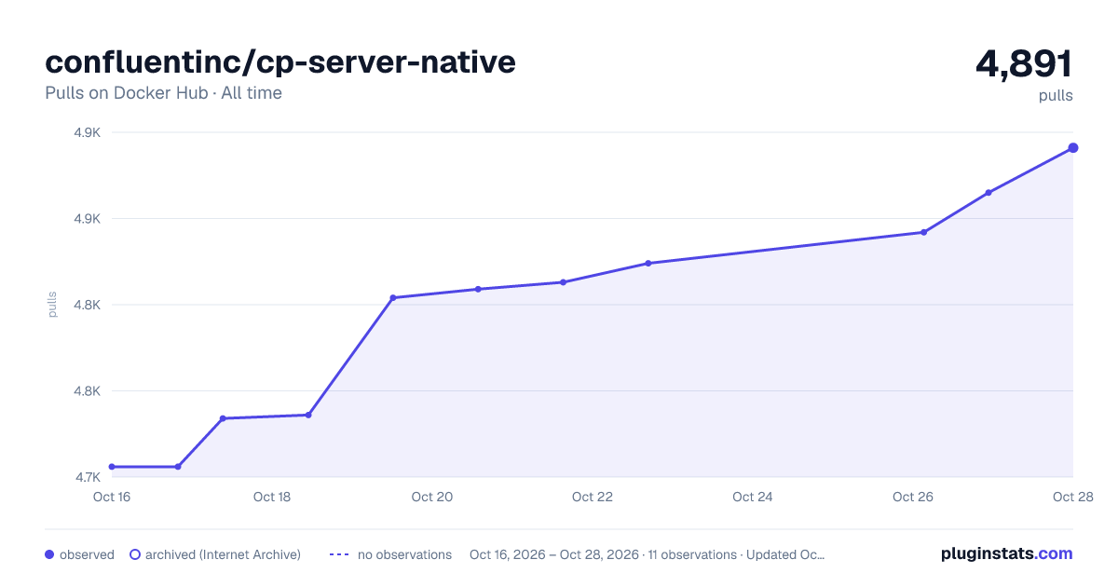The width and height of the screenshot is (1118, 587).
Task: Select the first data point above Oct 16
Action: click(112, 467)
